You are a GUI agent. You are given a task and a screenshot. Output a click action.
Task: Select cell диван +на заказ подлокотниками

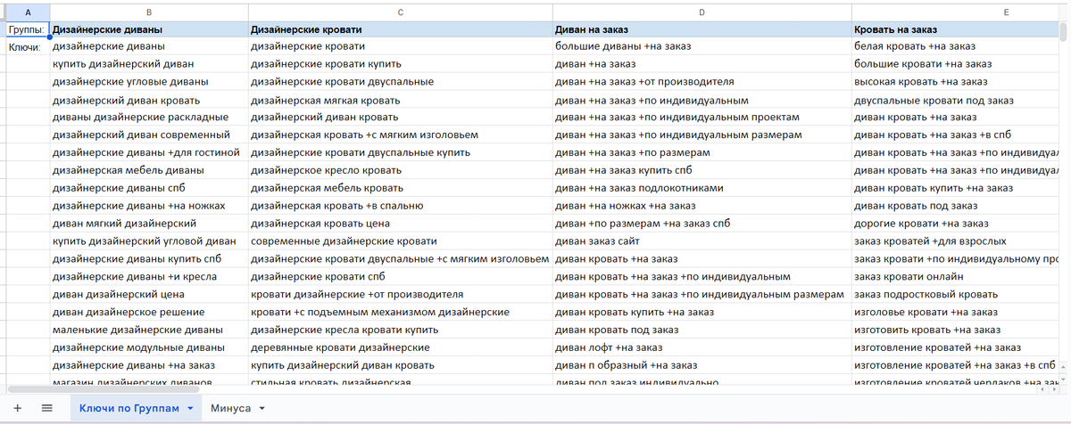pyautogui.click(x=702, y=188)
